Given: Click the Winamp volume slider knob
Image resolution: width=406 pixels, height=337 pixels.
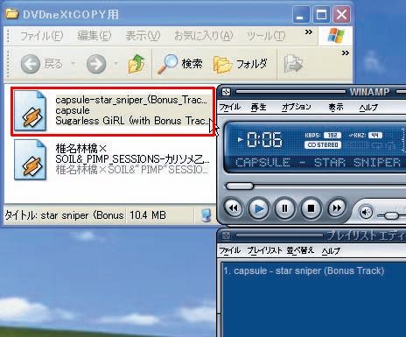Looking at the screenshot, I should [391, 215].
